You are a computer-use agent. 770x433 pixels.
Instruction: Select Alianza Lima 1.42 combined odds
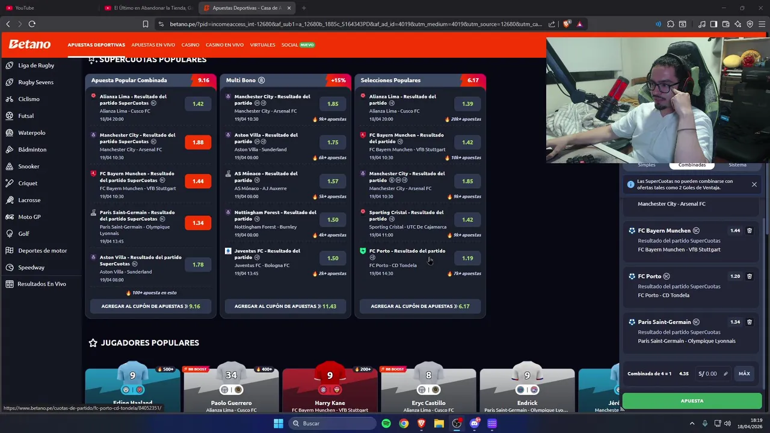tap(198, 103)
